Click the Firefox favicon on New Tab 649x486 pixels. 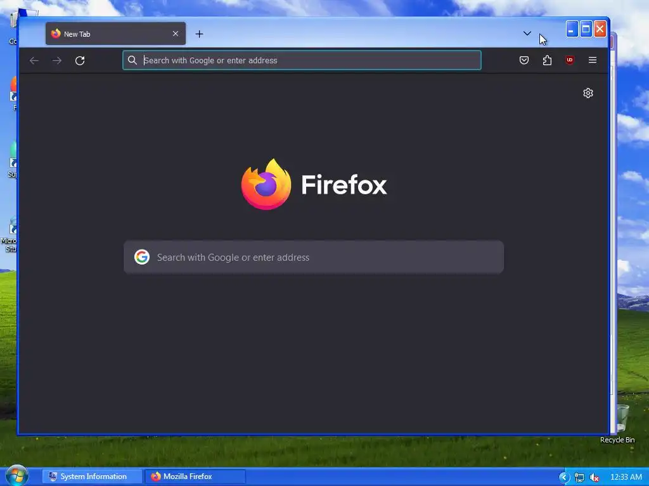pyautogui.click(x=56, y=34)
